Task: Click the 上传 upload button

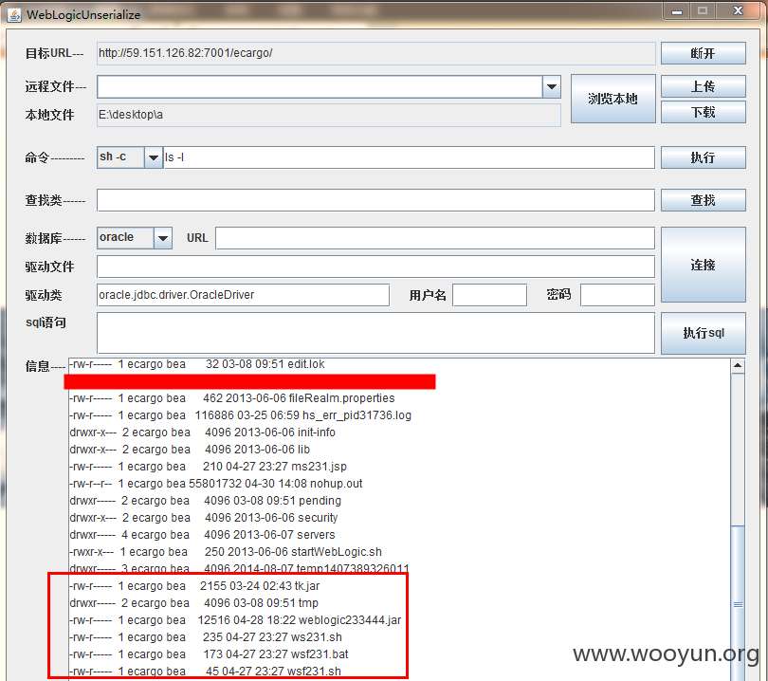Action: 703,86
